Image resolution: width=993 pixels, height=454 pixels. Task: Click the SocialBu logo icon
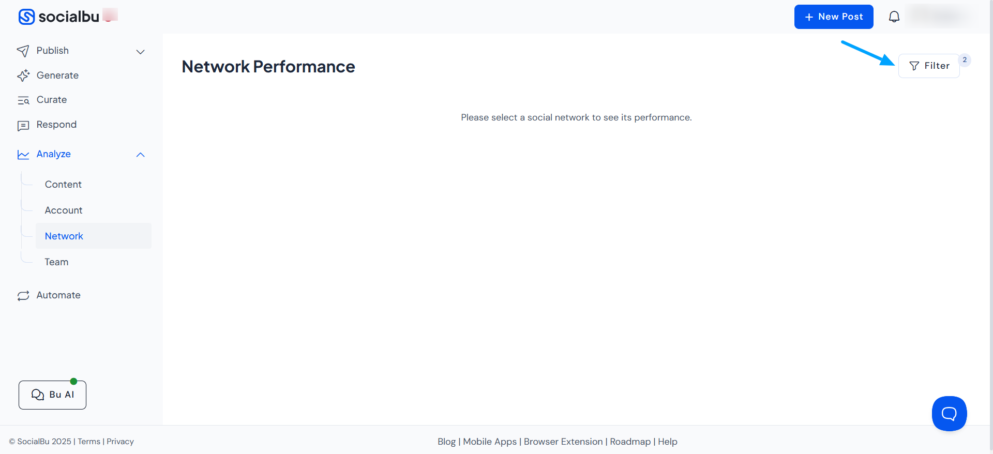pos(26,17)
